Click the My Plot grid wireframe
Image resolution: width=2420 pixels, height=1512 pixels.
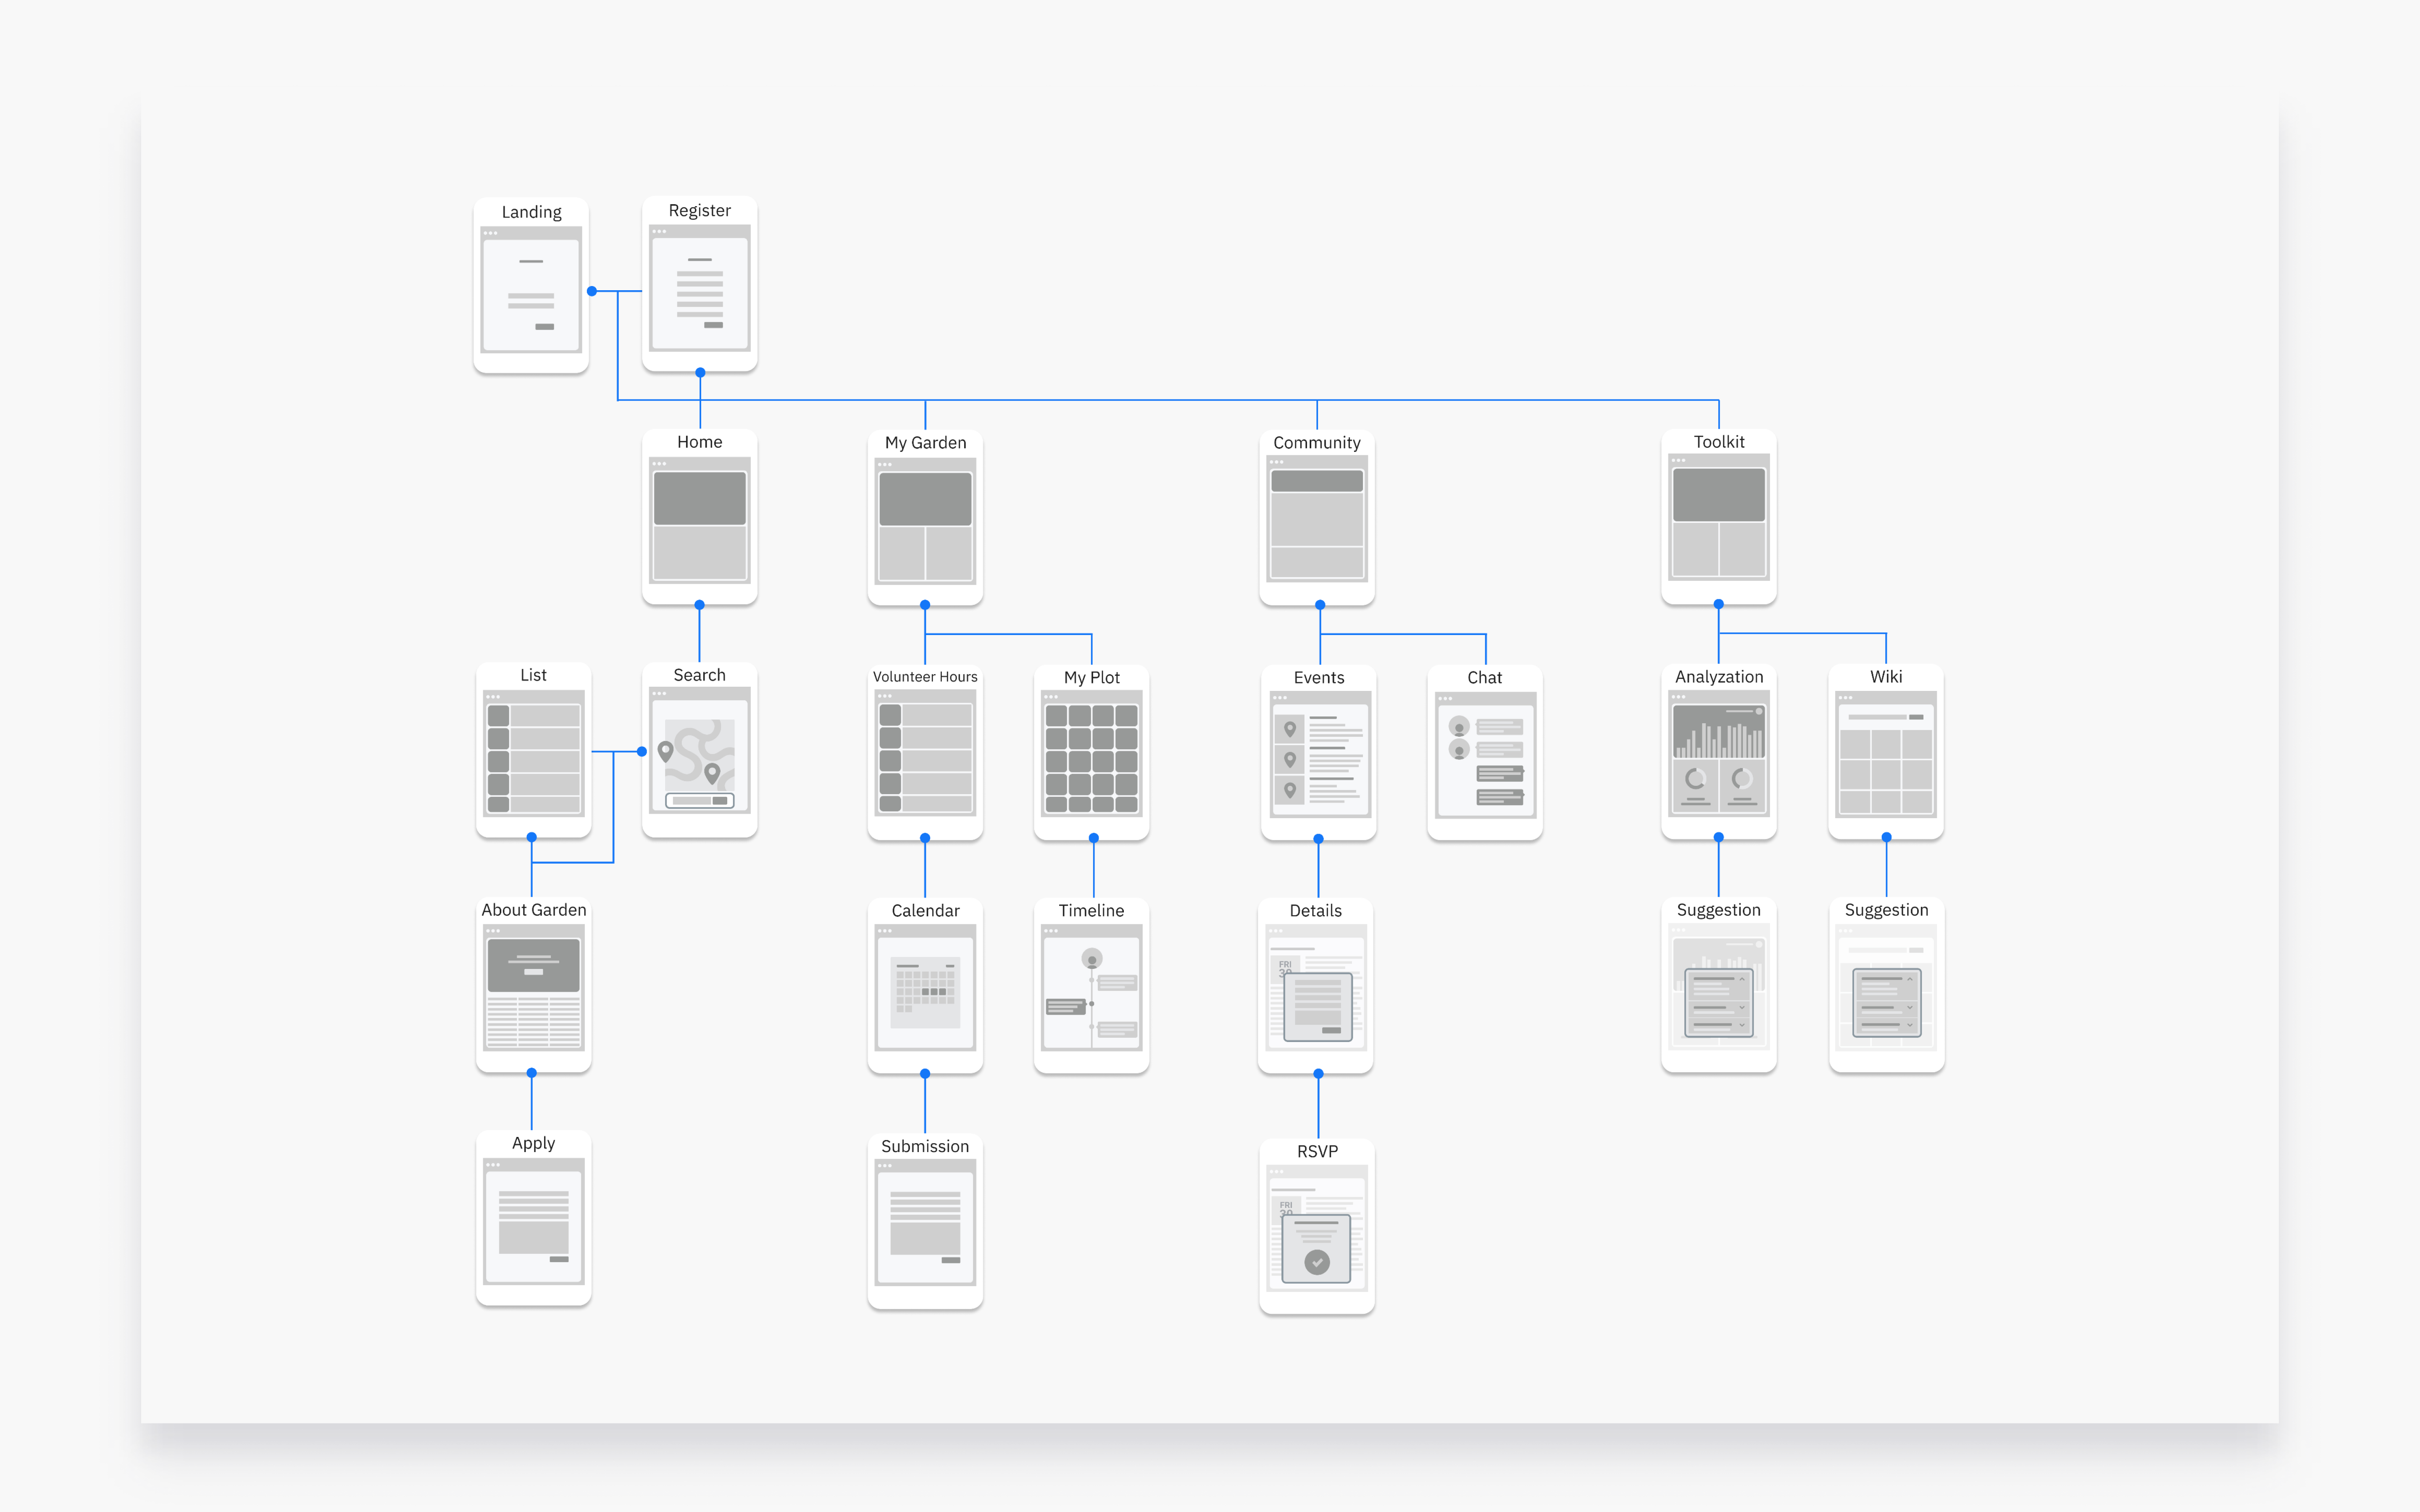point(1091,754)
